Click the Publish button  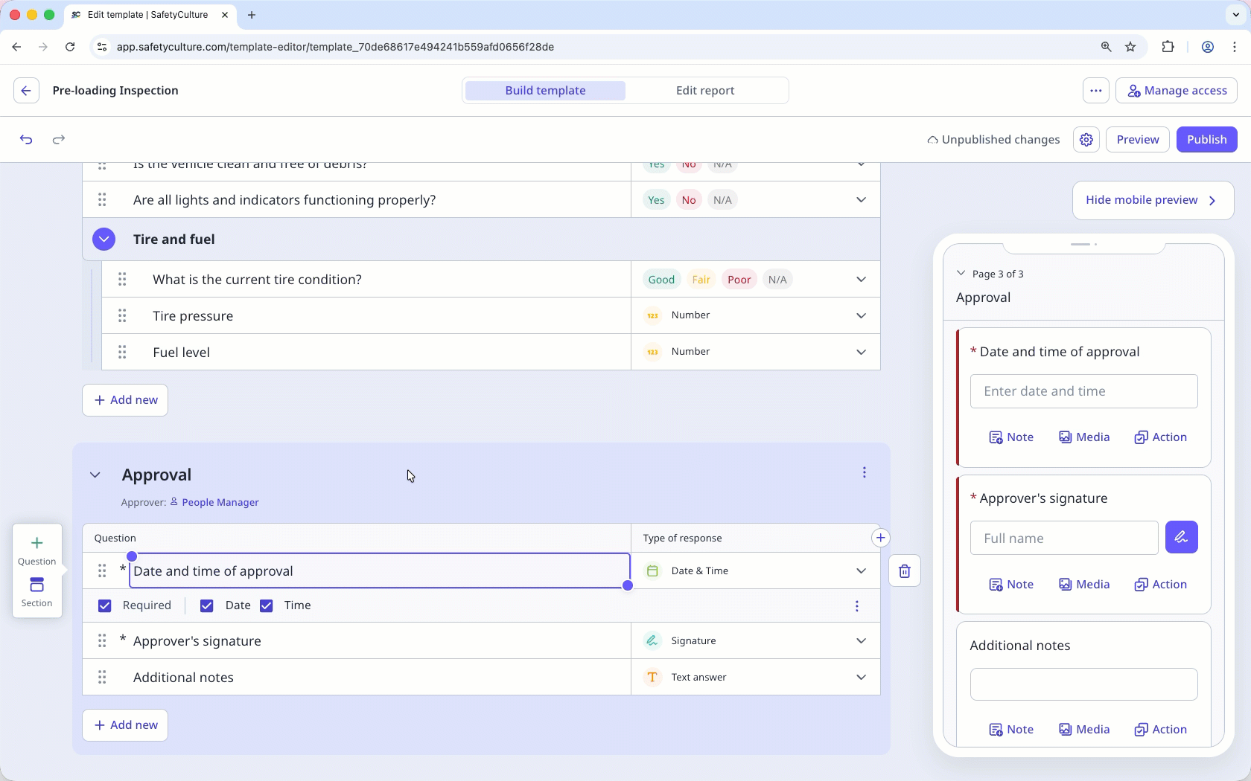(x=1206, y=140)
